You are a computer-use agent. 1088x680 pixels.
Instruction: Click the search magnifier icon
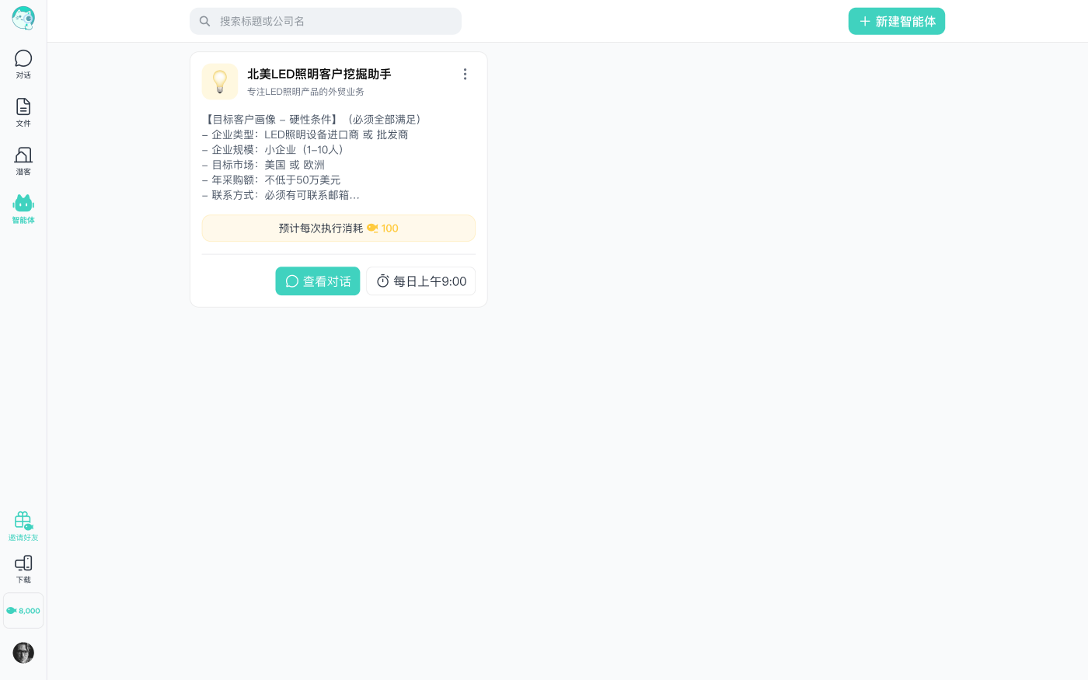pyautogui.click(x=204, y=21)
